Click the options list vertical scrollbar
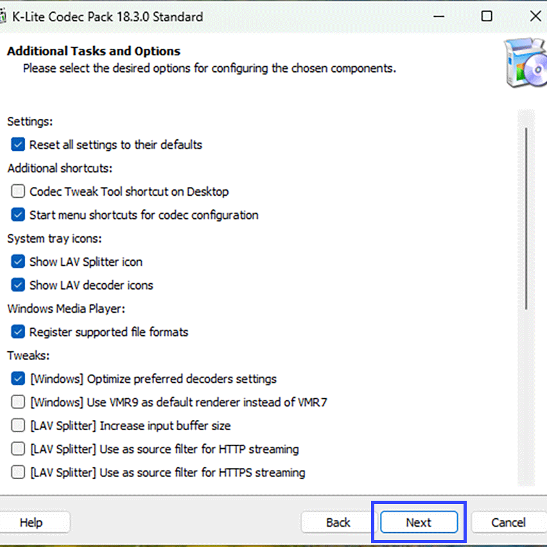The width and height of the screenshot is (547, 547). point(526,218)
